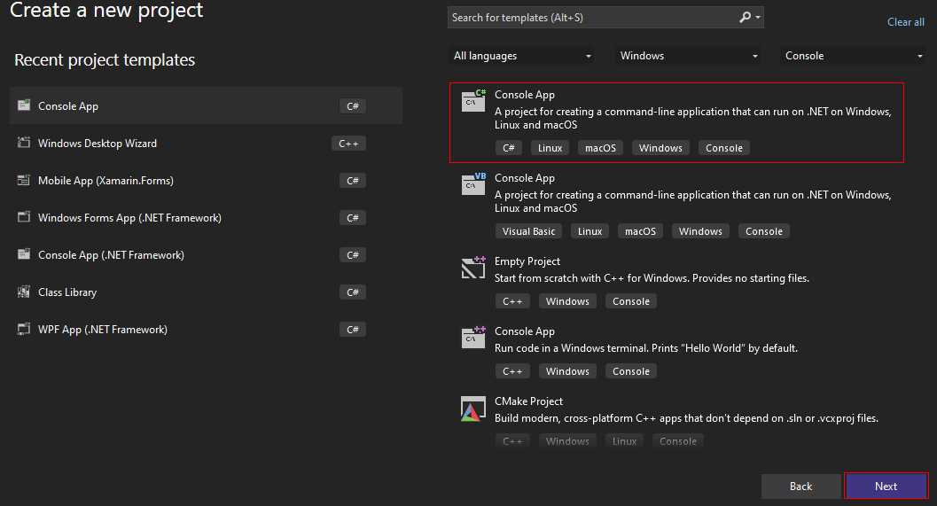Click the Linux tag under CMake Project
This screenshot has width=937, height=506.
point(624,441)
